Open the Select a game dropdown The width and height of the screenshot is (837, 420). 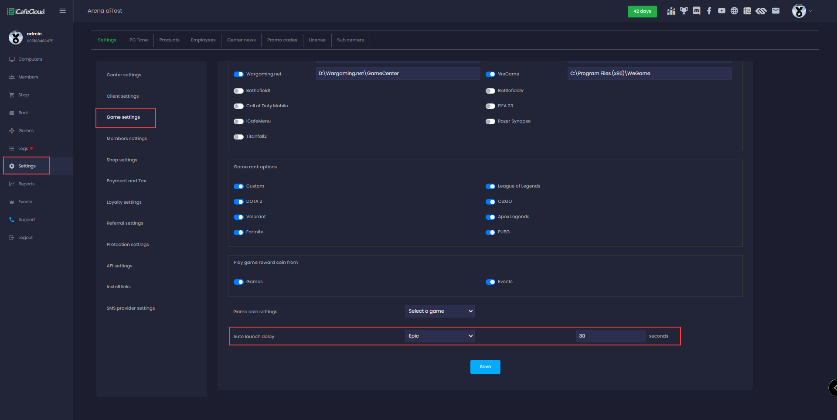point(439,311)
